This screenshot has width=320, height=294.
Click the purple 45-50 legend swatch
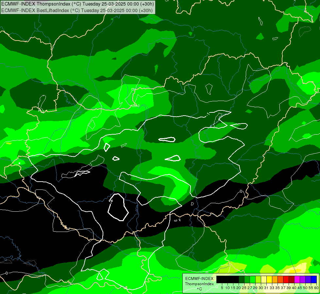coord(303,279)
